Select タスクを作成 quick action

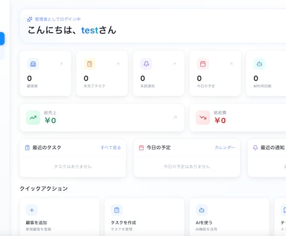144,217
